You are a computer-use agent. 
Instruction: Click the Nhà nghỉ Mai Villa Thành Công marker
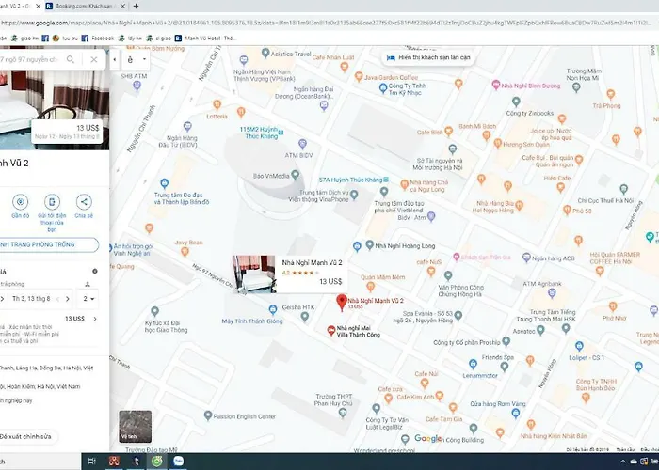[331, 331]
